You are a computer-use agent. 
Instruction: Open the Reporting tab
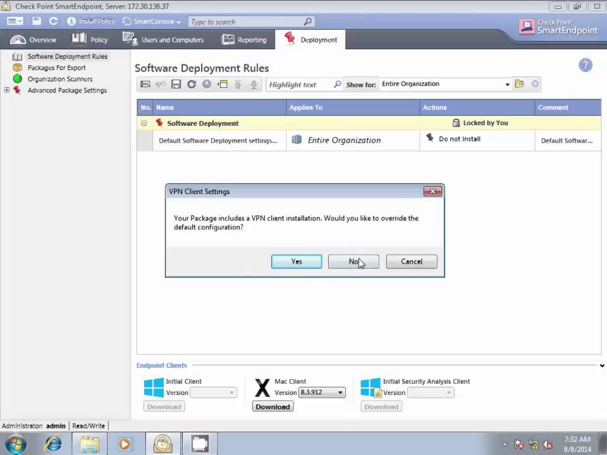[244, 39]
